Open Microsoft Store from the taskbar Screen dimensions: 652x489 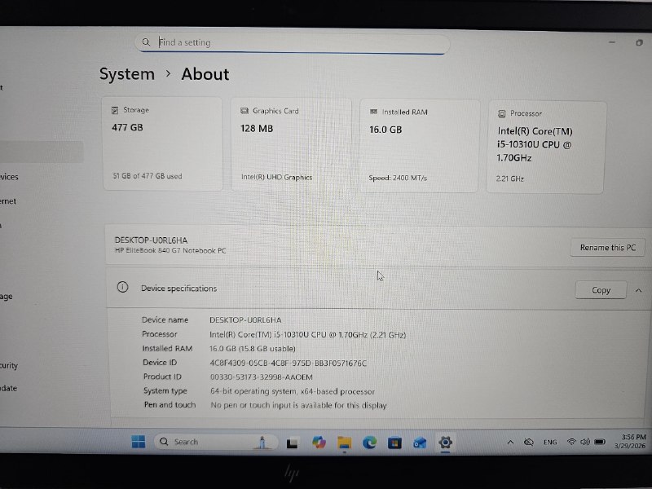point(394,443)
